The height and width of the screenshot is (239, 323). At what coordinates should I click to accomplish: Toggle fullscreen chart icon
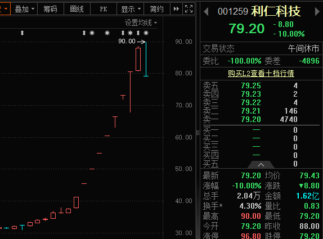click(x=189, y=9)
